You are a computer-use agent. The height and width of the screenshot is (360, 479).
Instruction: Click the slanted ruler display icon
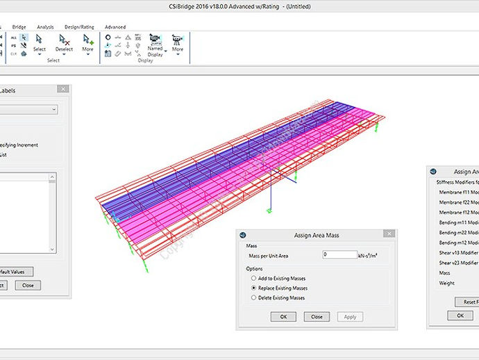coord(118,54)
